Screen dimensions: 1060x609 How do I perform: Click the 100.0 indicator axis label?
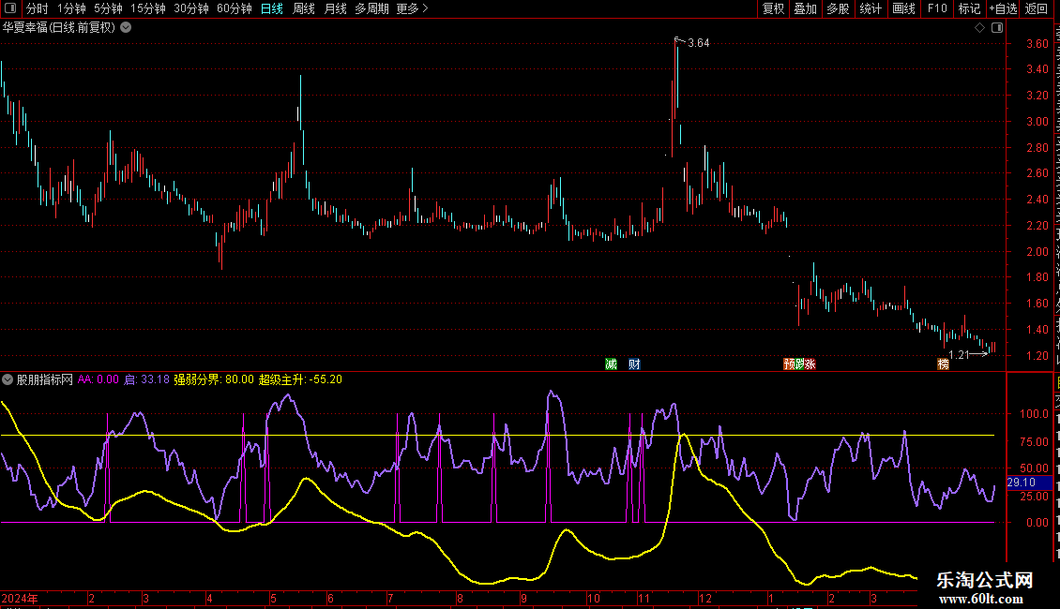click(x=1035, y=414)
